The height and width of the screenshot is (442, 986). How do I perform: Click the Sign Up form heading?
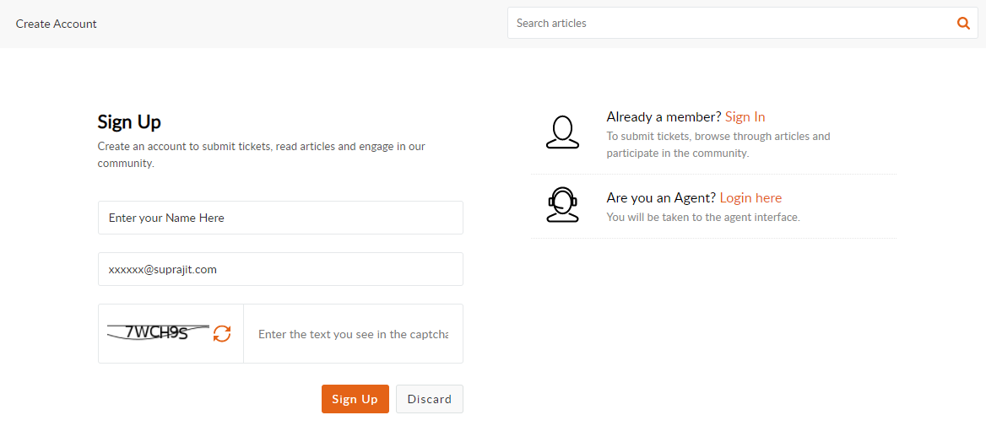129,122
